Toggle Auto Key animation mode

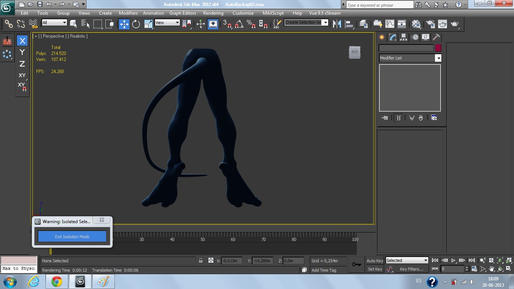375,261
